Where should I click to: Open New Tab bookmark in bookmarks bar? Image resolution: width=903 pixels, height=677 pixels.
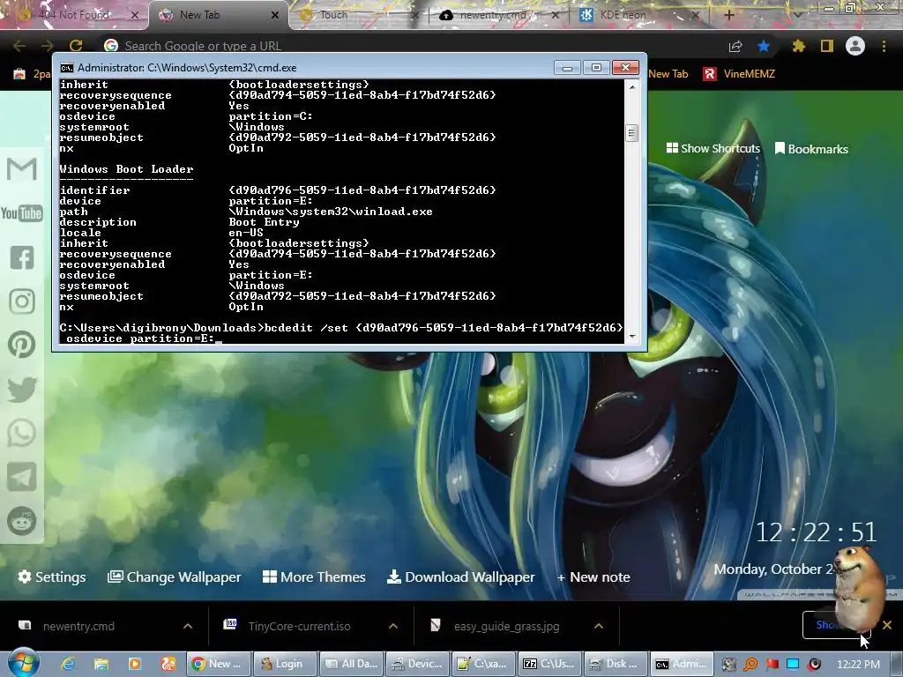668,74
